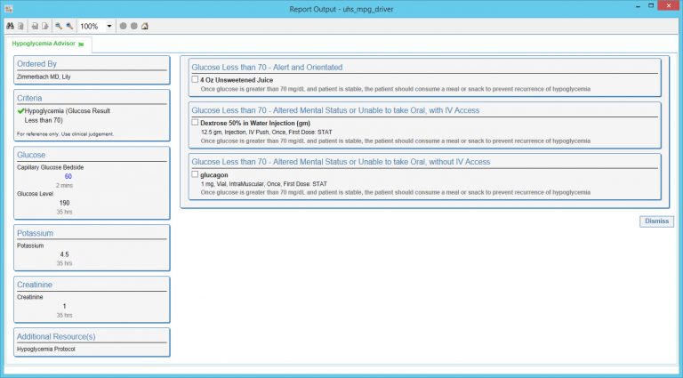Click the 'Report Output - uhs_mpg_driver' window title
683x378 pixels.
tap(341, 9)
